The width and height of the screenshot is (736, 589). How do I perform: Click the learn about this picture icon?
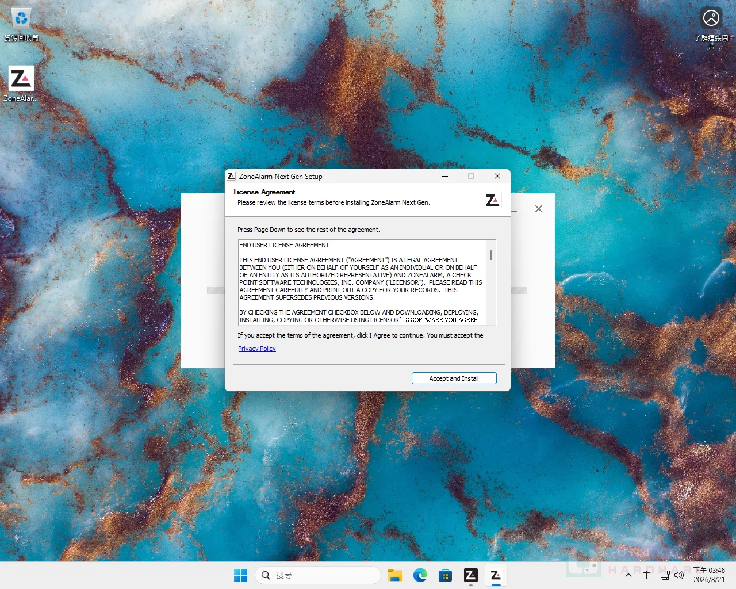711,28
